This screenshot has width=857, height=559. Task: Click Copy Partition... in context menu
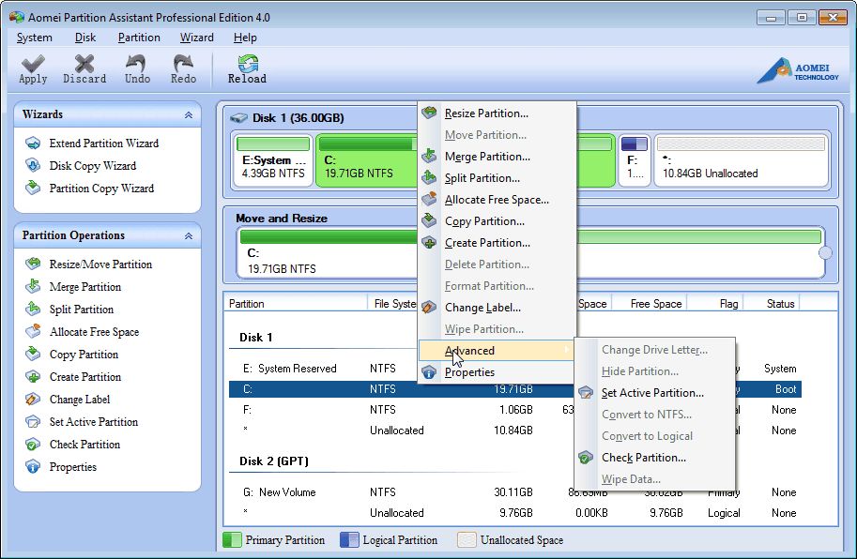pos(497,221)
